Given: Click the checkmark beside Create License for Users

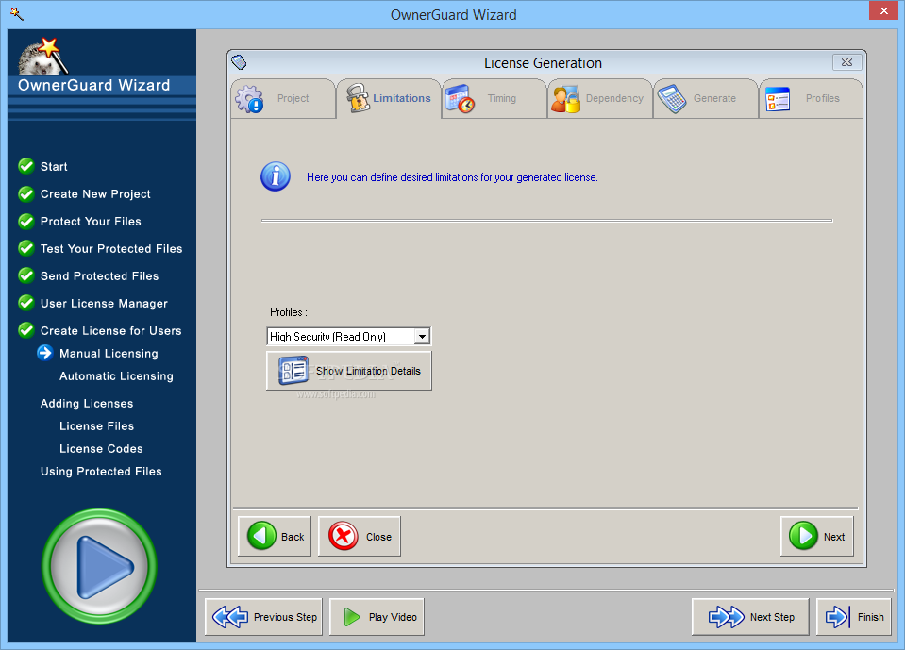Looking at the screenshot, I should coord(26,330).
